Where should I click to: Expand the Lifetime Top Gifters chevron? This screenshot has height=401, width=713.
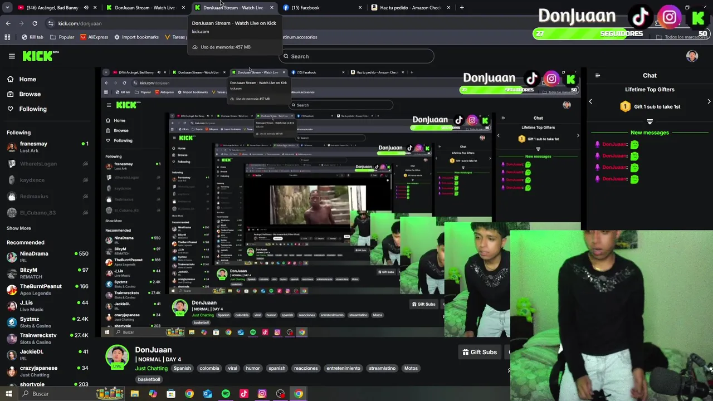pos(649,121)
